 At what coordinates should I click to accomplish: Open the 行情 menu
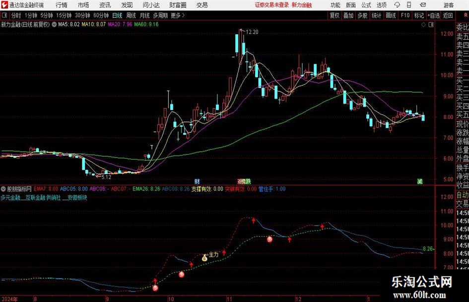[62, 5]
